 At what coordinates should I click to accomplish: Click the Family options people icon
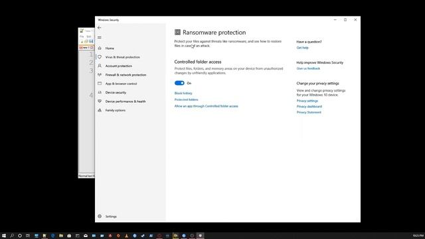click(100, 110)
